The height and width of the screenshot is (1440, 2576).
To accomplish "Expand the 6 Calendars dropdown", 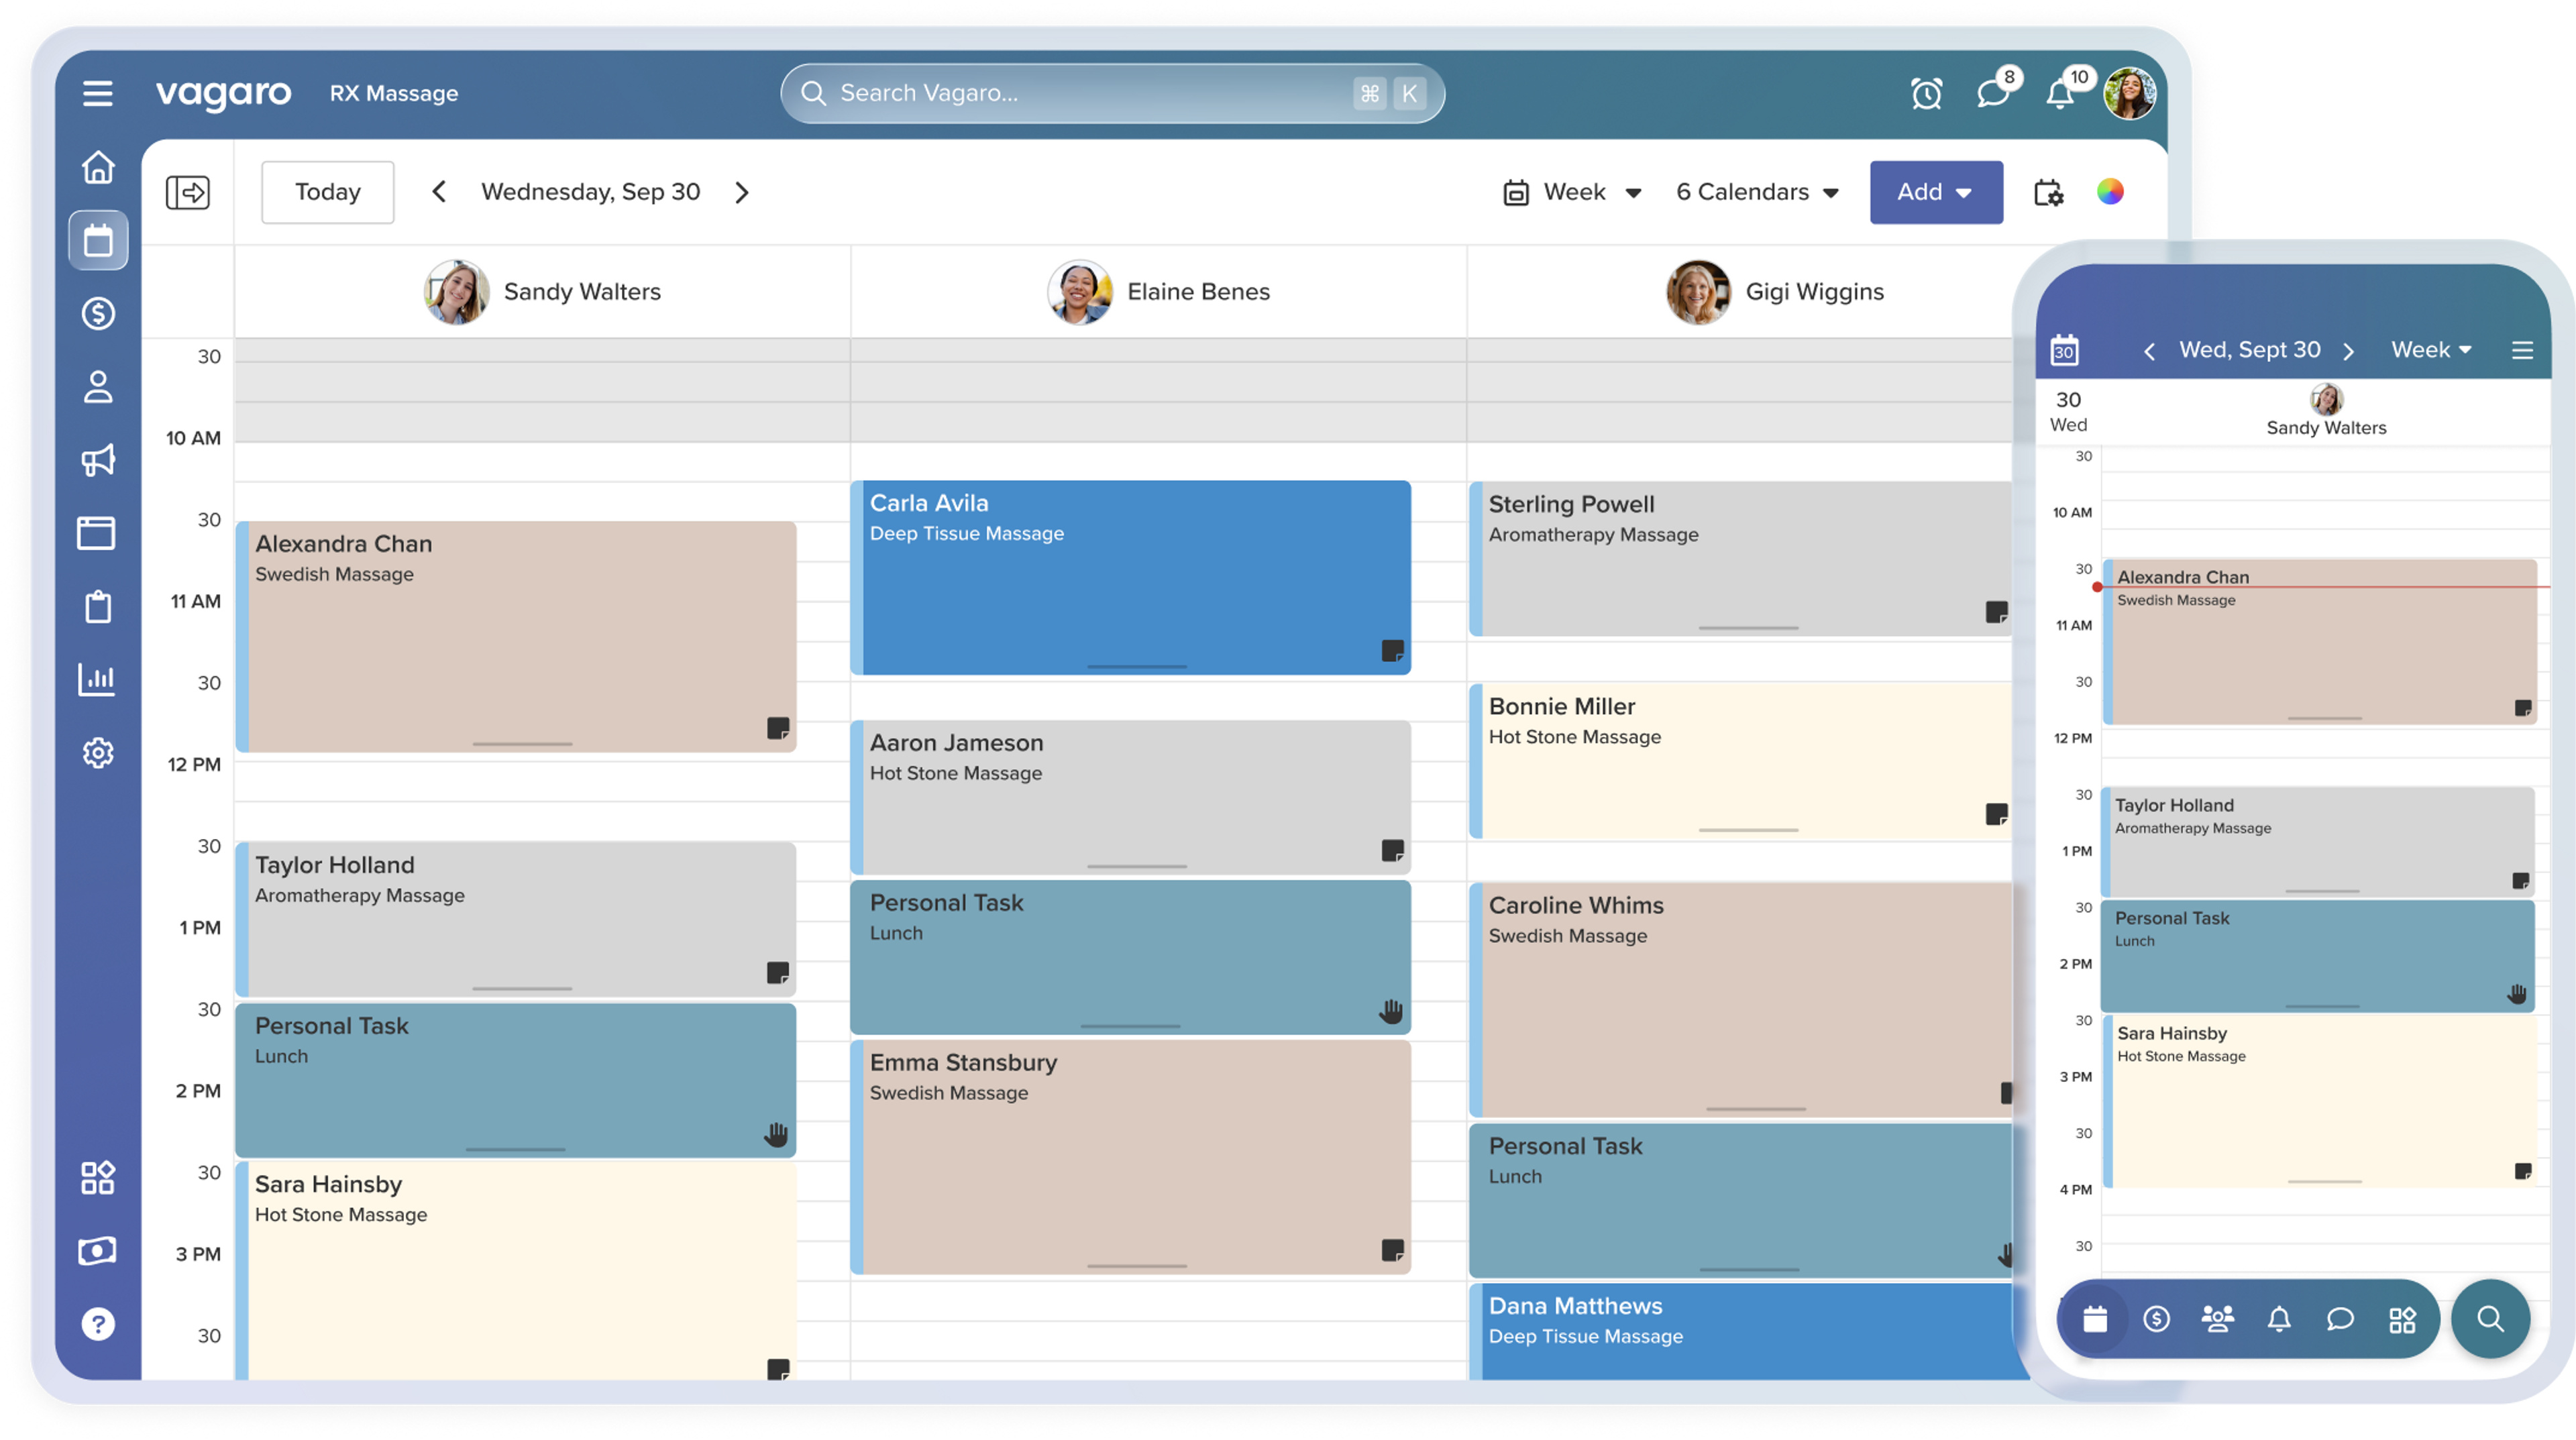I will tap(1758, 192).
